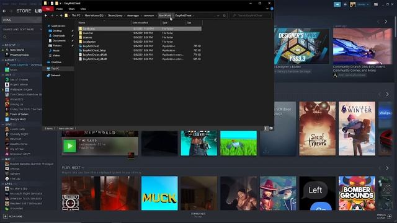
Task: Open the Home ribbon tab in File Explorer
Action: [60, 9]
